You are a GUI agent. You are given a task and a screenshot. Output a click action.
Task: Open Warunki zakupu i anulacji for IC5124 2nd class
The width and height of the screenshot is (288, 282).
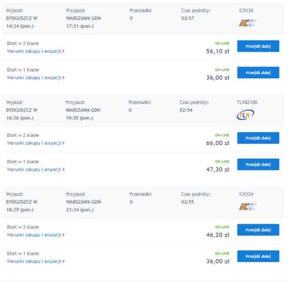click(34, 235)
